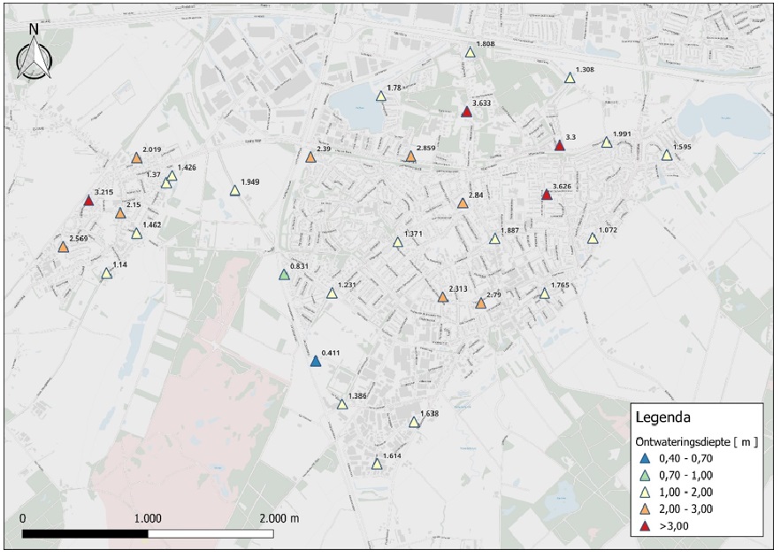Click the value label "2.79"
The height and width of the screenshot is (558, 781).
coord(494,294)
